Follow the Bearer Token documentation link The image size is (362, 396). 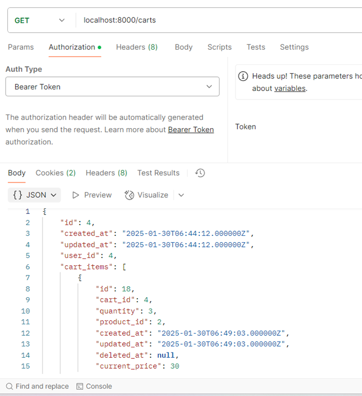coord(191,130)
